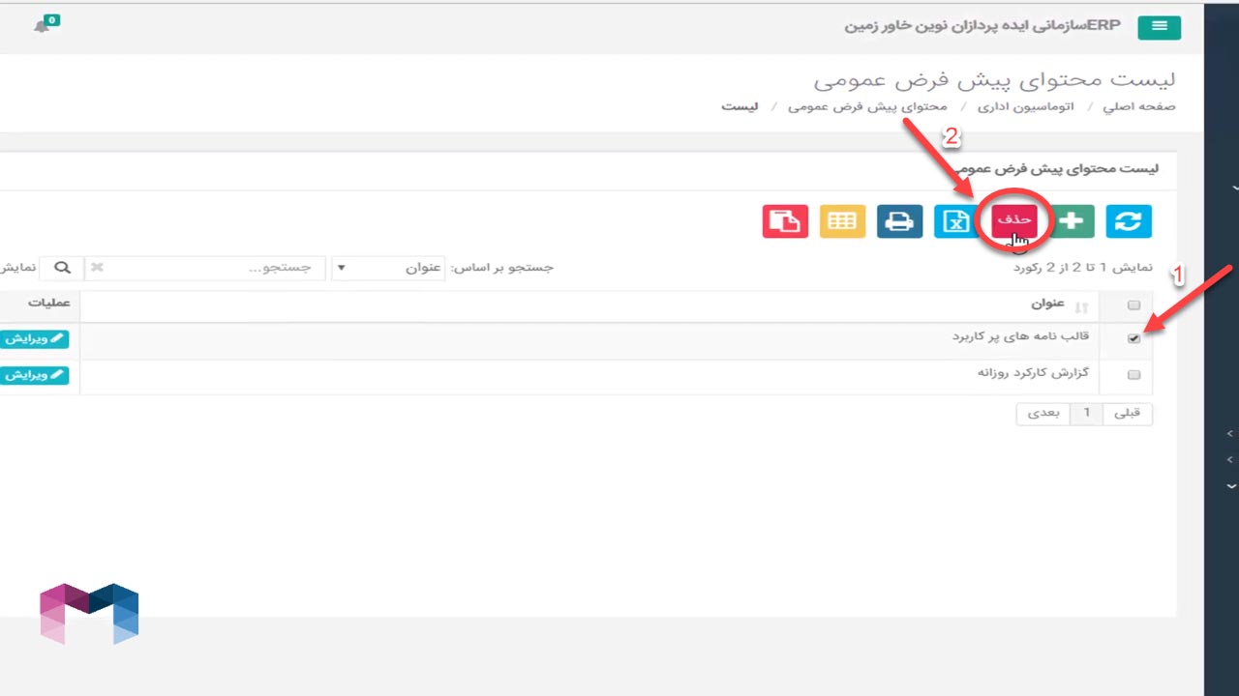This screenshot has height=696, width=1239.
Task: Click the search magnifier button
Action: pos(62,267)
